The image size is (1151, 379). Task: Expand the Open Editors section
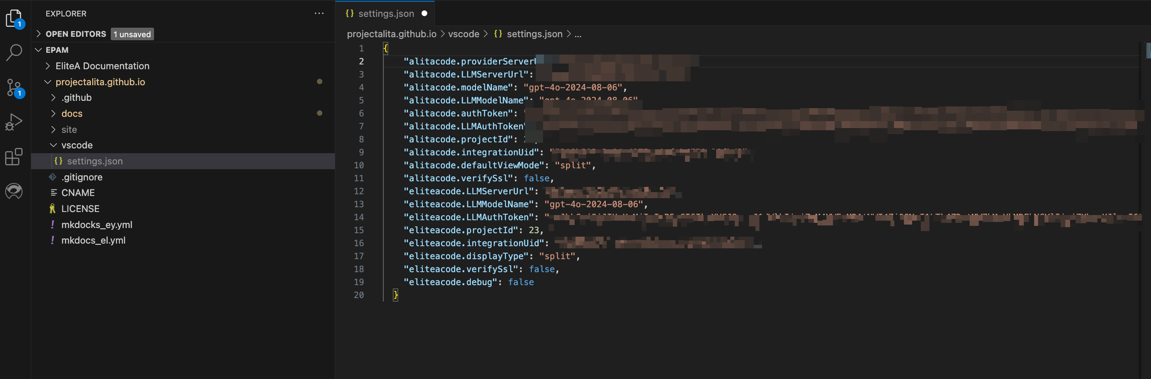(39, 33)
